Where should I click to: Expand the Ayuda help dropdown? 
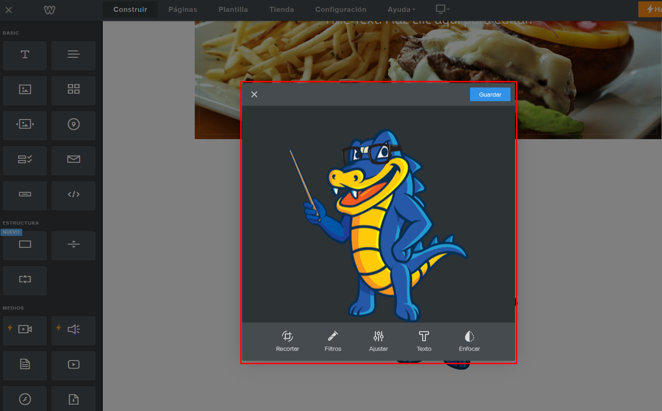pos(401,10)
